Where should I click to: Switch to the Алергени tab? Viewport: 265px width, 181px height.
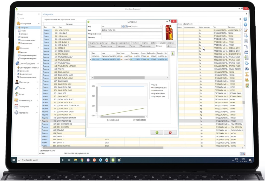click(145, 43)
